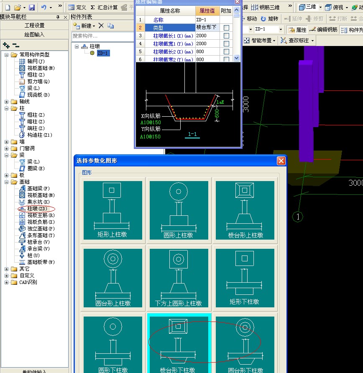Click 编辑钢筋 button
363x373 pixels.
coord(323,30)
